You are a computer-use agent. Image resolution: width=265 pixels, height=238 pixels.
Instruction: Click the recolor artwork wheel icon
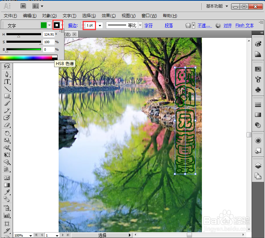coord(218,25)
